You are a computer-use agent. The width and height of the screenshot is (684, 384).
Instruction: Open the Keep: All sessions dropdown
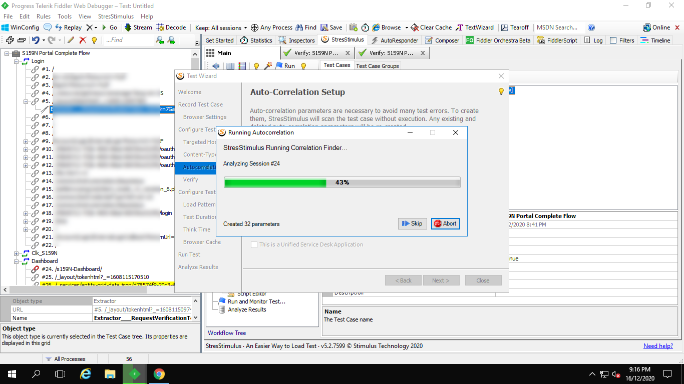click(221, 27)
